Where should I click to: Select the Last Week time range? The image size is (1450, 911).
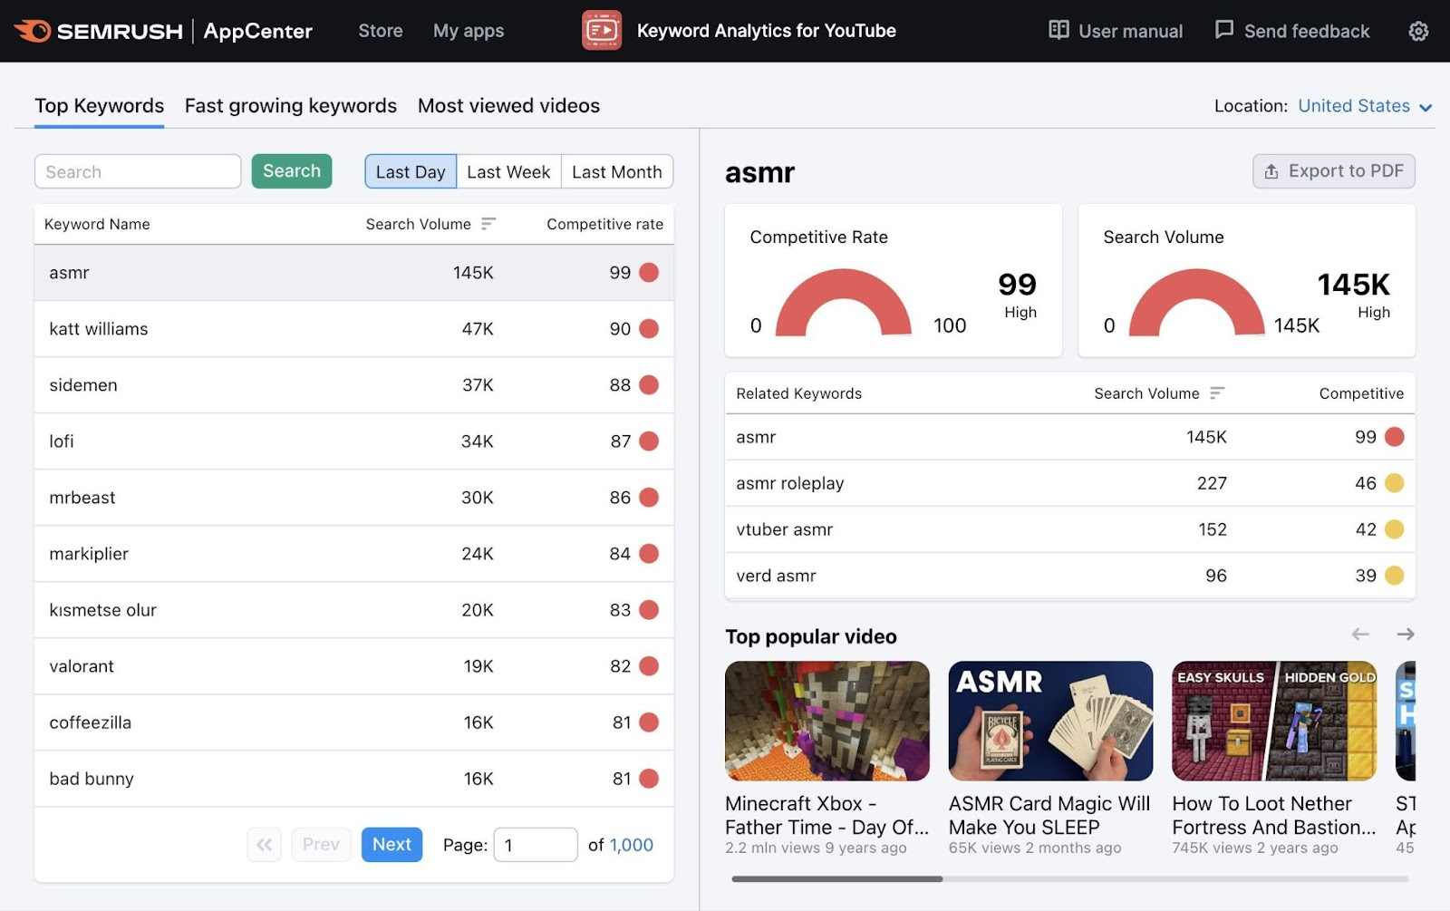pos(508,171)
